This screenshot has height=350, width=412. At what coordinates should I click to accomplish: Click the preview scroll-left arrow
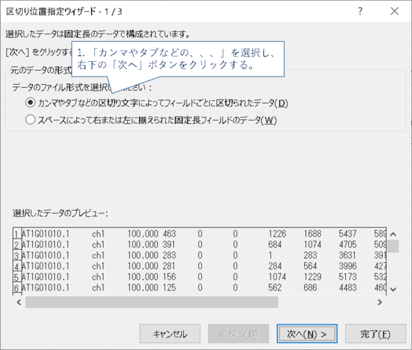[x=19, y=302]
